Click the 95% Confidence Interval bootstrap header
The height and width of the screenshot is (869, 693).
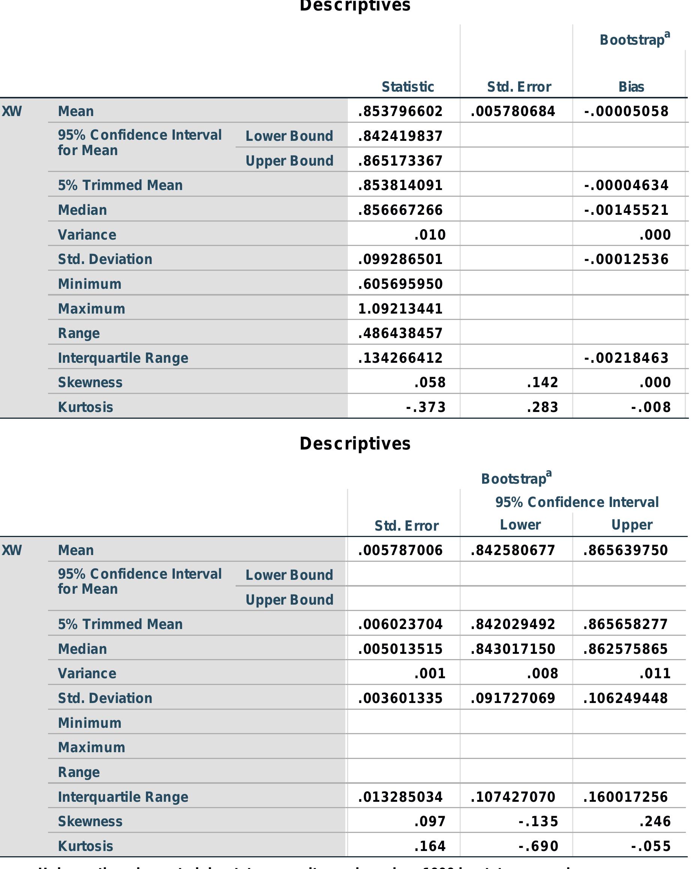pyautogui.click(x=577, y=502)
